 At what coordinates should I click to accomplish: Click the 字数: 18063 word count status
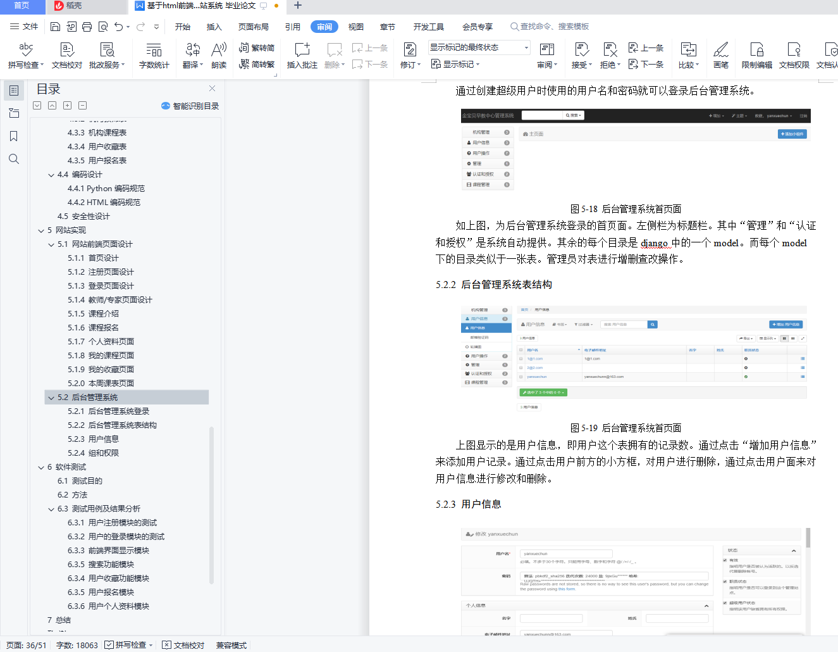pyautogui.click(x=77, y=645)
